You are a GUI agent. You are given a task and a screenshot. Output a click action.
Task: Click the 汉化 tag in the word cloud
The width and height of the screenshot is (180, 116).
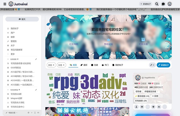110,95
